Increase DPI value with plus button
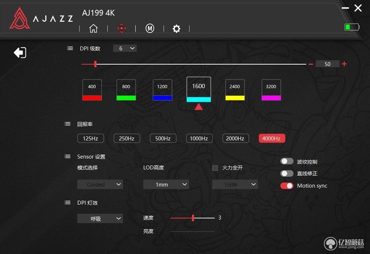The height and width of the screenshot is (254, 370). pyautogui.click(x=344, y=64)
